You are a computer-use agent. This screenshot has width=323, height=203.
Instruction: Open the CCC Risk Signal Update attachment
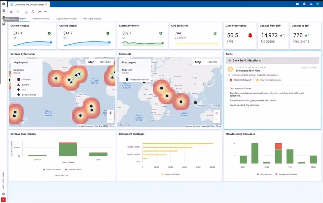[269, 80]
